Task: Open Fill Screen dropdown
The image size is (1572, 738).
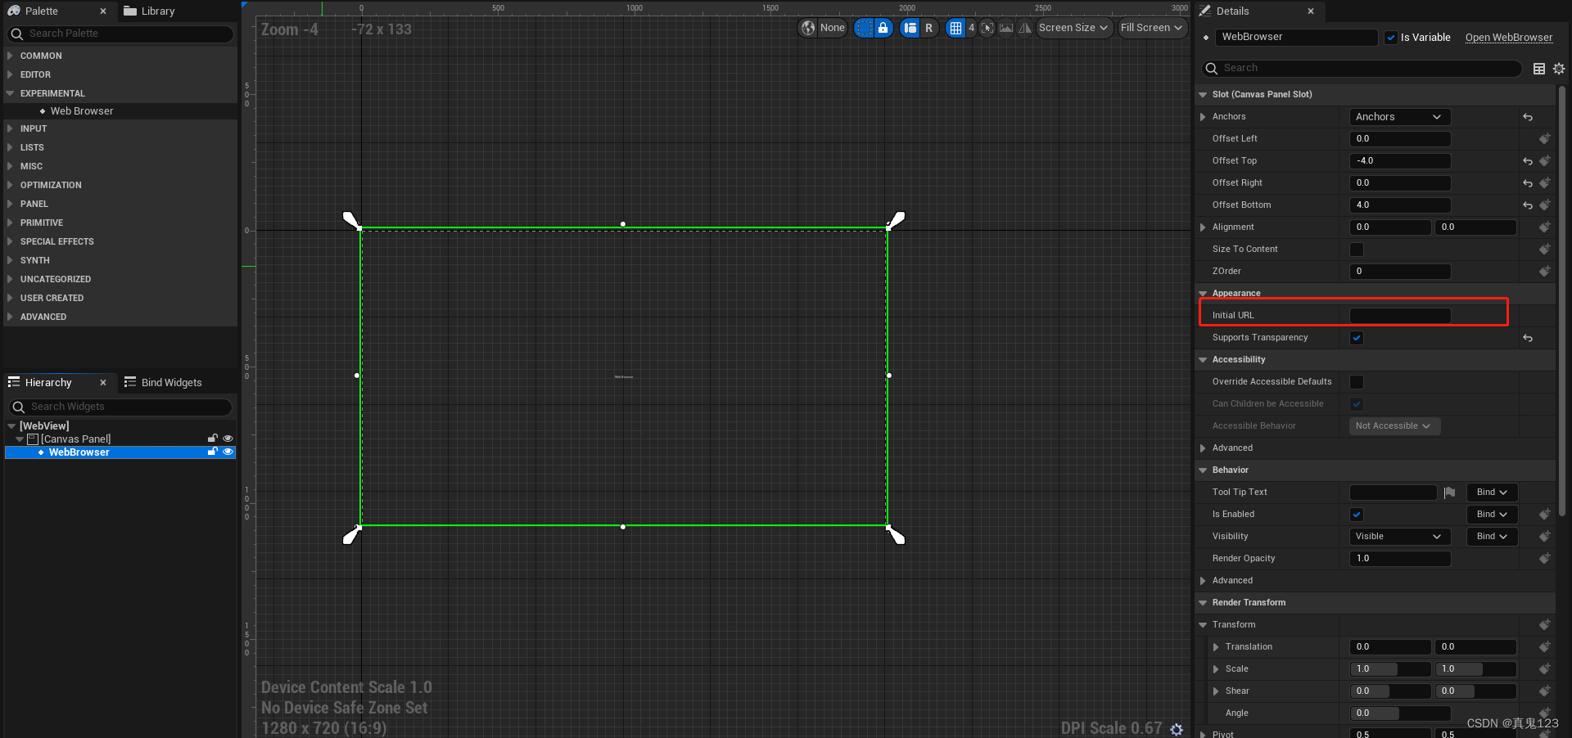Action: 1152,28
